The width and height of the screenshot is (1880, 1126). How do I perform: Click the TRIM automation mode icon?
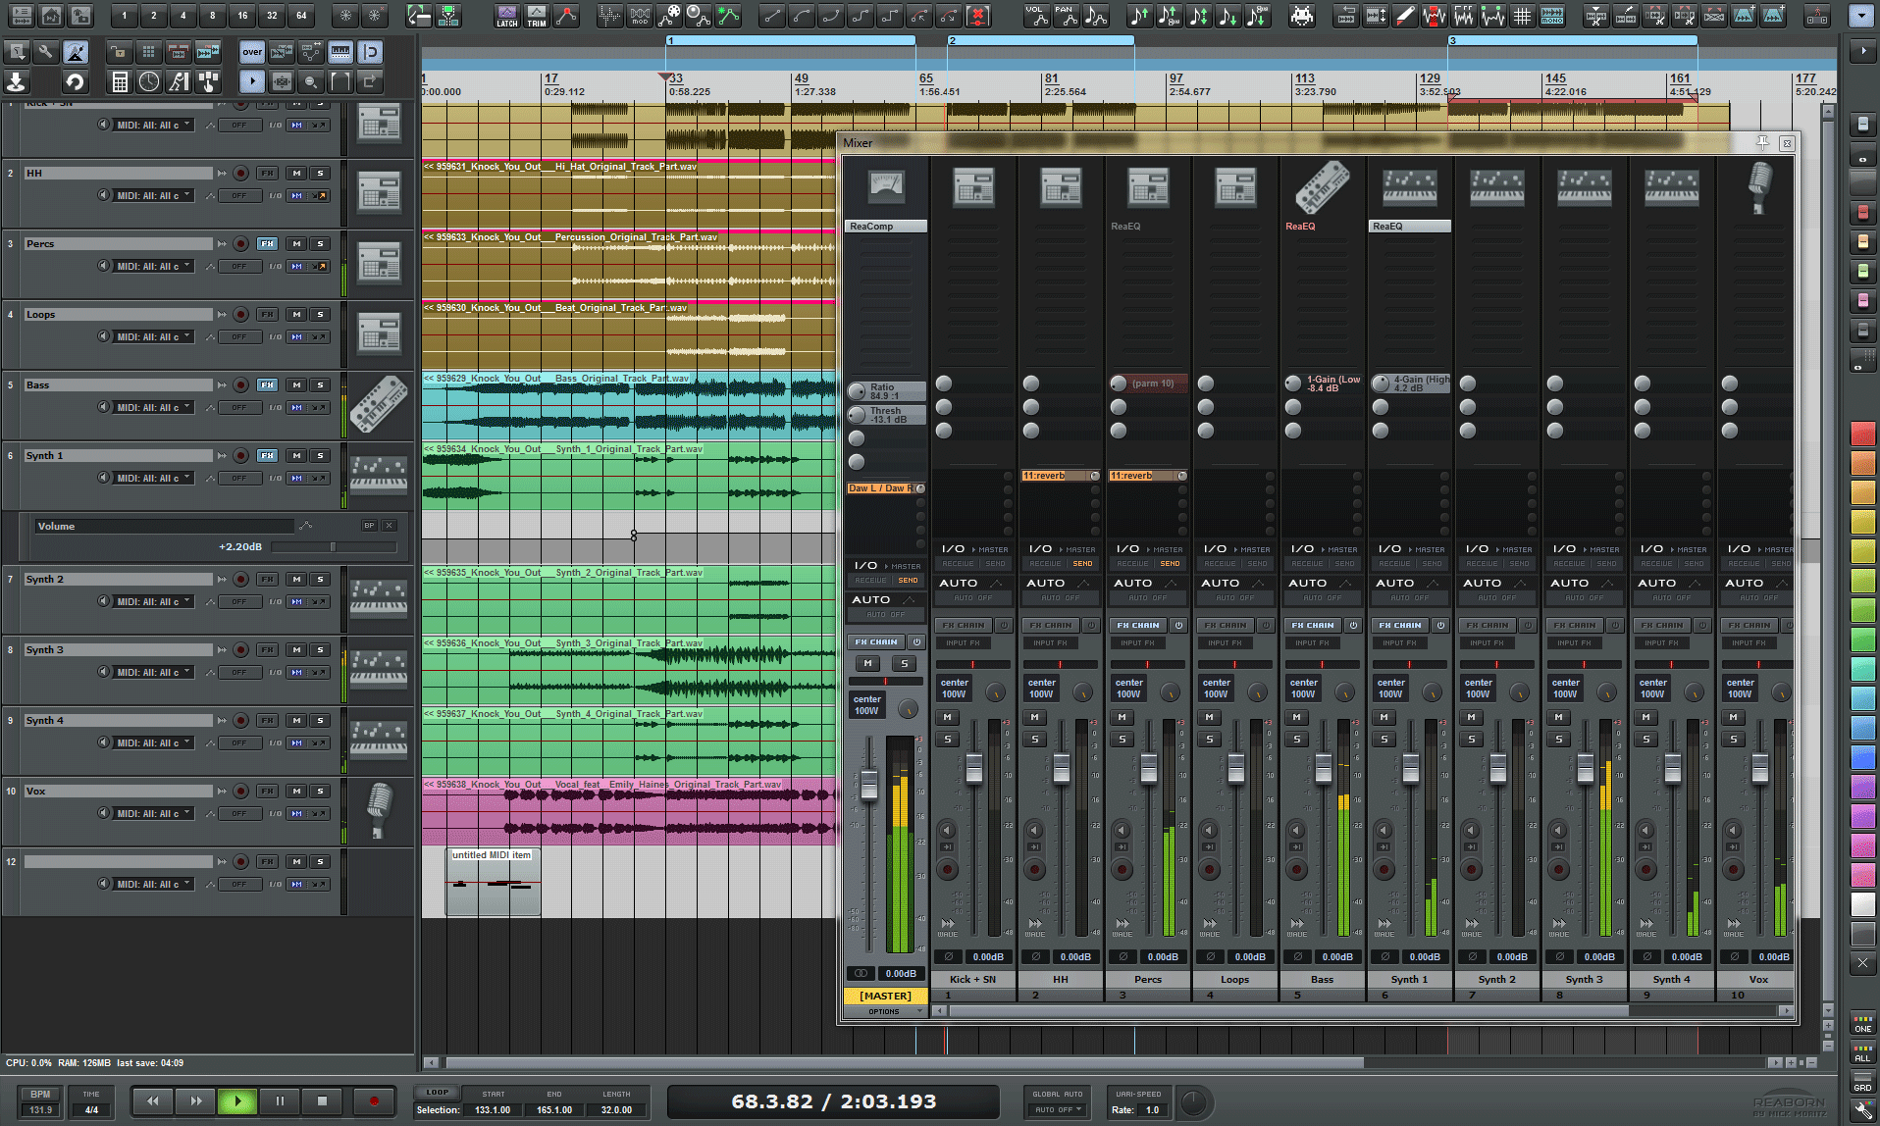pyautogui.click(x=537, y=15)
